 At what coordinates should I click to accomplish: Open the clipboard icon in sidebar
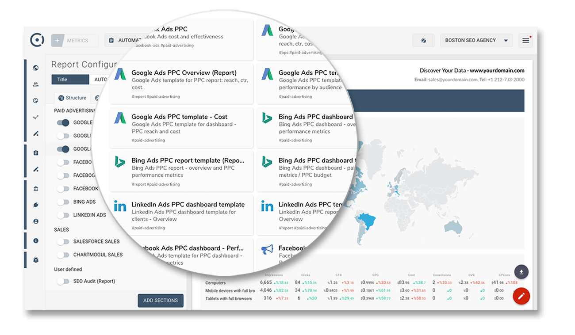tap(36, 153)
